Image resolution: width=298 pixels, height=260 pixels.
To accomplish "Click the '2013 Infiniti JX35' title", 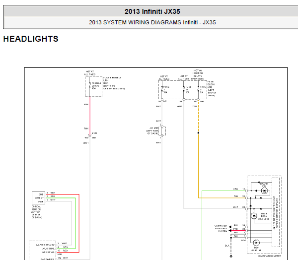I will coord(152,11).
